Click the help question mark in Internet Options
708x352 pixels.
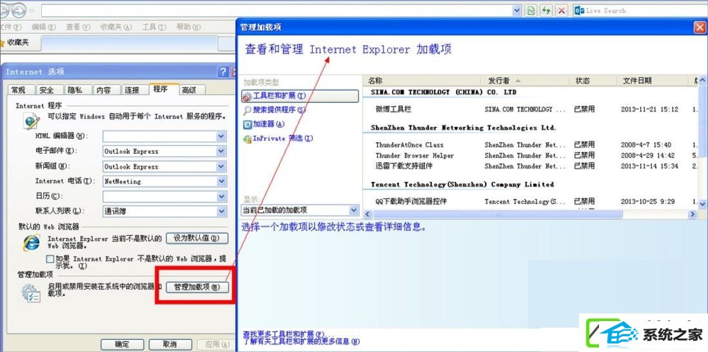(x=223, y=71)
